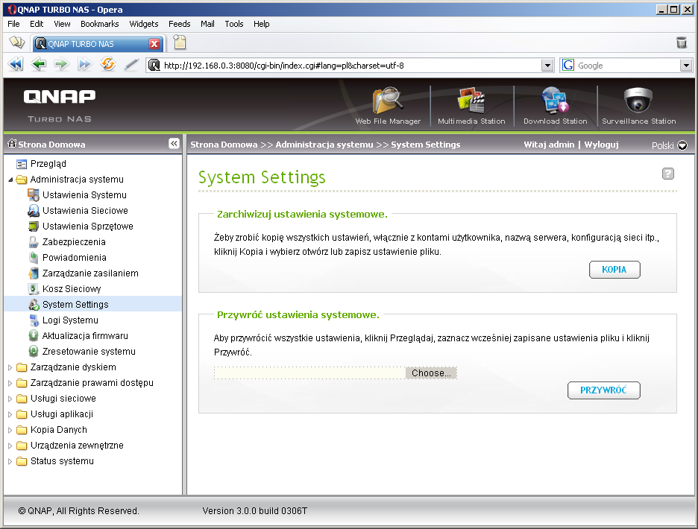The image size is (698, 529).
Task: Open the Mail menu
Action: (x=207, y=24)
